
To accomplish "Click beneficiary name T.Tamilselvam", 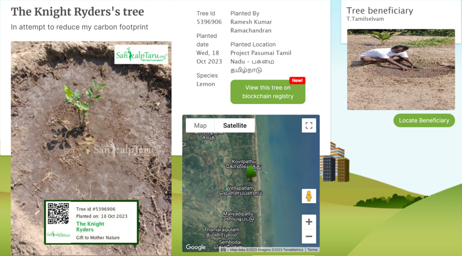I will [365, 19].
